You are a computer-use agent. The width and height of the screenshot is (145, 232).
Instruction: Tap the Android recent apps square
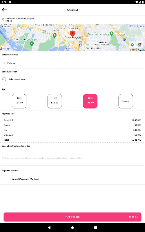tap(96, 228)
